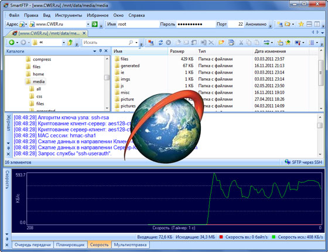Viewport: 328px width, 252px height.
Task: Open the search options dropdown arrow
Action: coord(136,43)
